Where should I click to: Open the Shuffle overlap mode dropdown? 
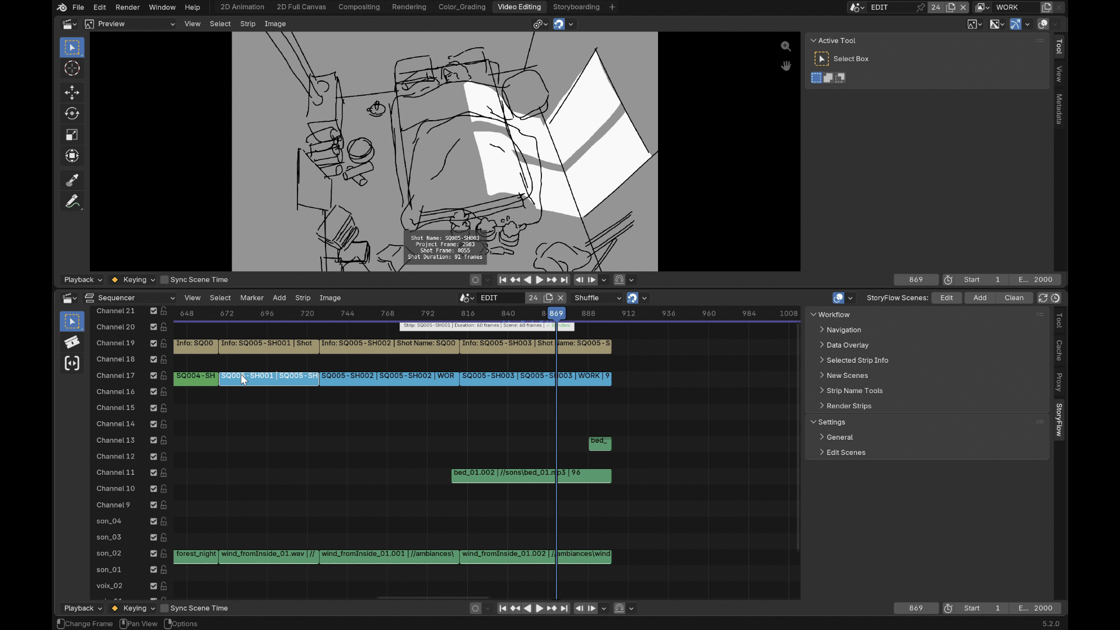(x=597, y=298)
